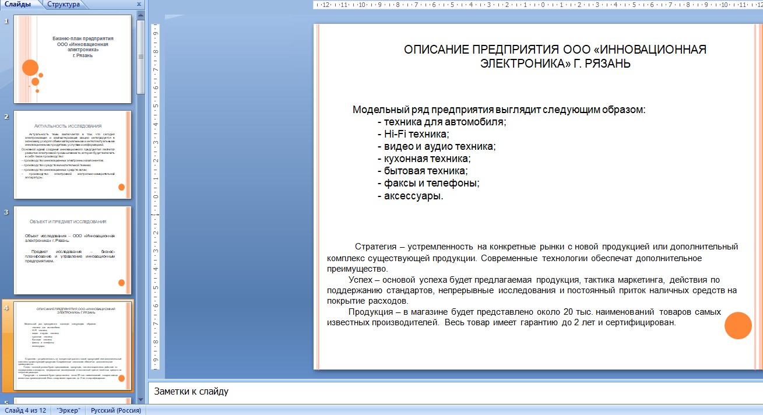Click the list item кухонная техника
The image size is (763, 415).
click(x=424, y=159)
